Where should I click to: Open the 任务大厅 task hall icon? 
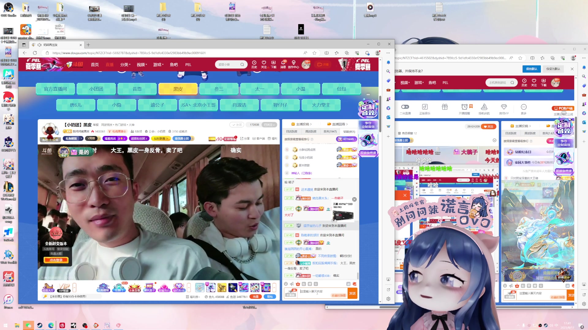tap(48, 287)
